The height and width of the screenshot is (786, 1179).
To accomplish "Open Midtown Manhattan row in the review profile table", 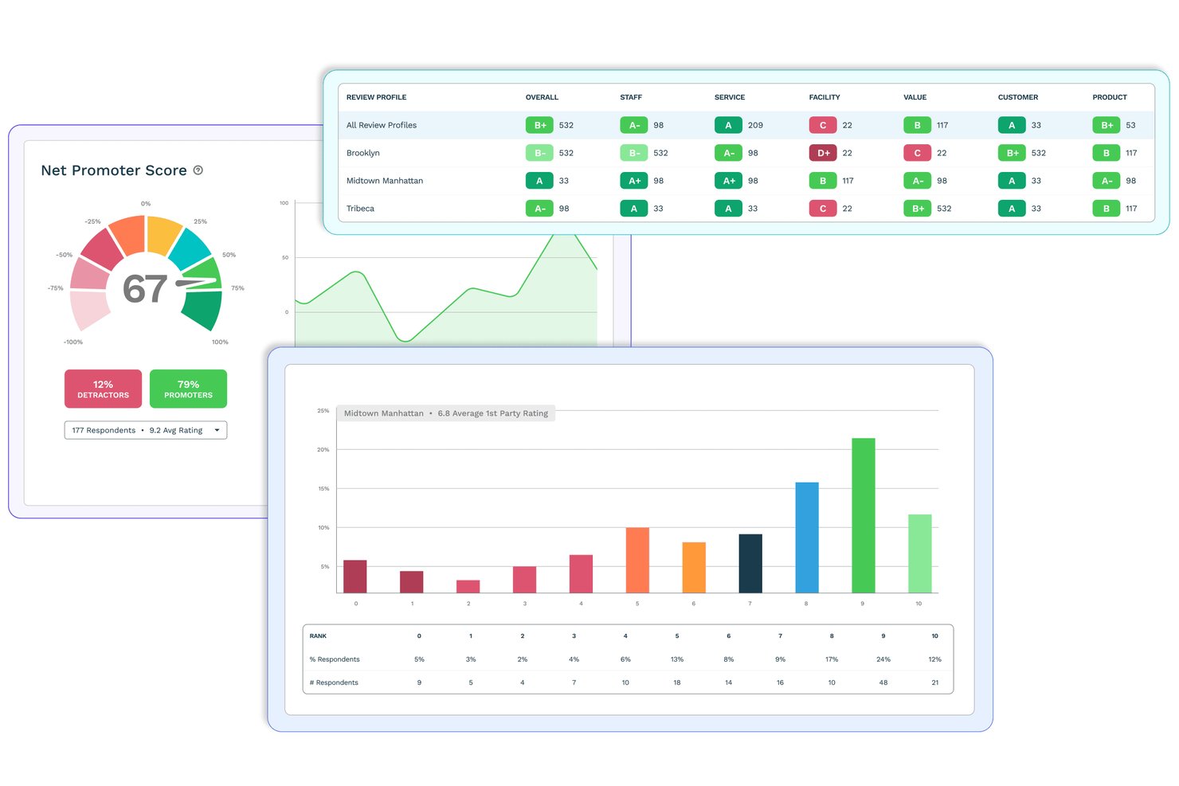I will point(385,181).
